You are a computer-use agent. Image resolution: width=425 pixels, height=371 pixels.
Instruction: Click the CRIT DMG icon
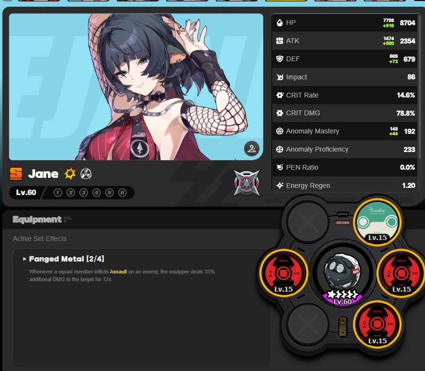tap(280, 113)
